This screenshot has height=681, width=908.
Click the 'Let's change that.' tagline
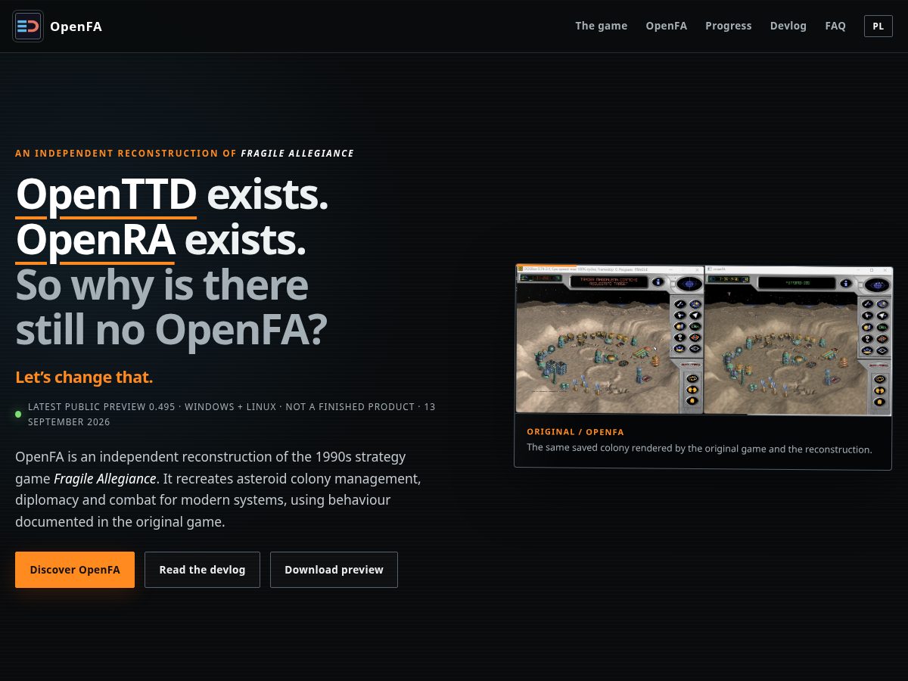84,377
